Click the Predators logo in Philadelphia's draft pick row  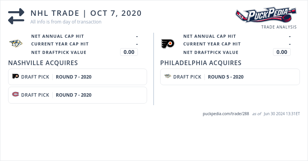[167, 77]
